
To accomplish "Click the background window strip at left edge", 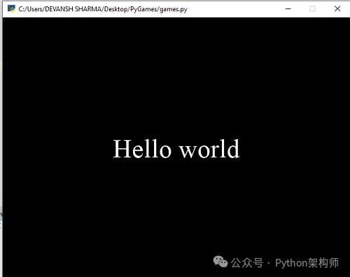I will pyautogui.click(x=1, y=140).
